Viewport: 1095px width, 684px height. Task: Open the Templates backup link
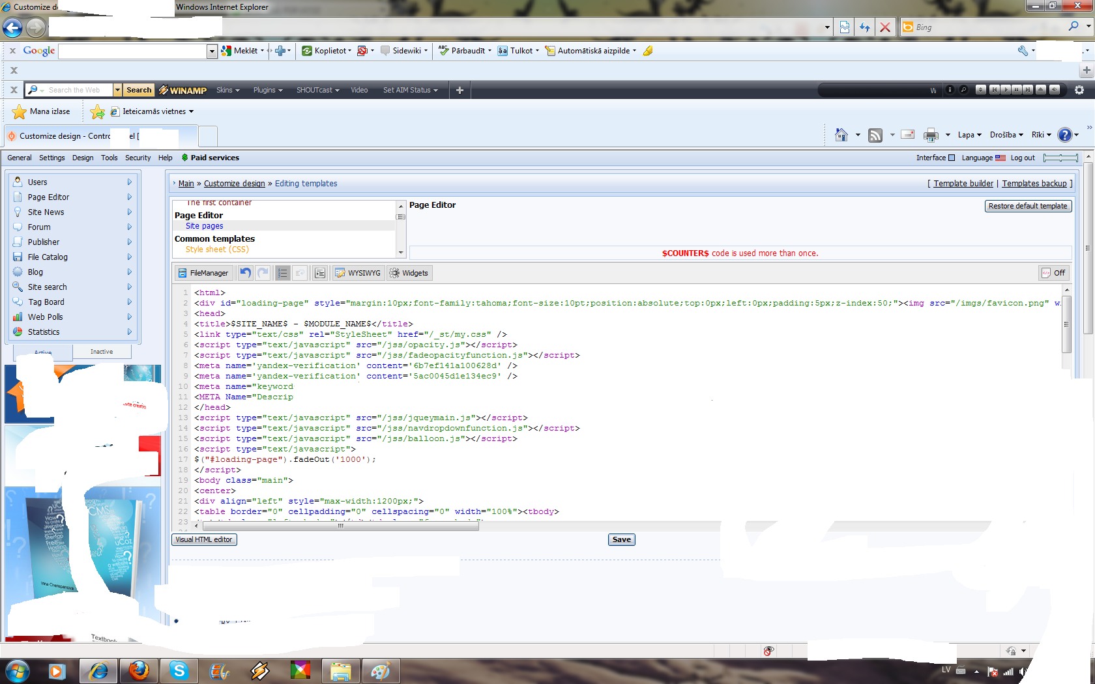(x=1034, y=184)
